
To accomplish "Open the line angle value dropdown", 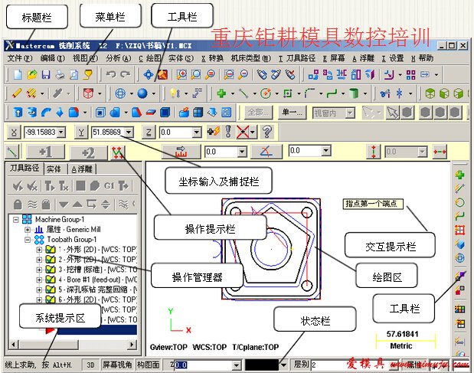I will 326,151.
